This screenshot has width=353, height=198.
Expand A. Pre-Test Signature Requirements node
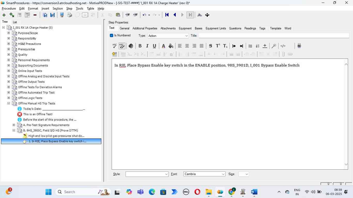(x=14, y=125)
